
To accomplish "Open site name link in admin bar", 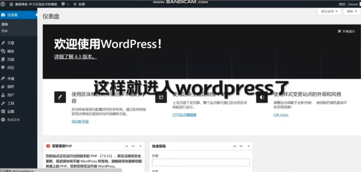I will [36, 4].
